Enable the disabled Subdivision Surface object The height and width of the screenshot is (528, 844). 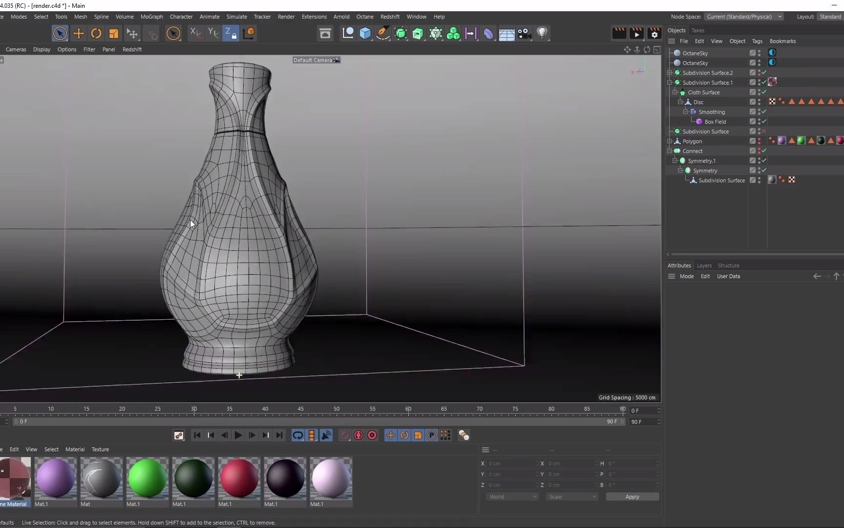pyautogui.click(x=764, y=131)
